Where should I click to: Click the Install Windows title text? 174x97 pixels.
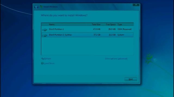50,7
